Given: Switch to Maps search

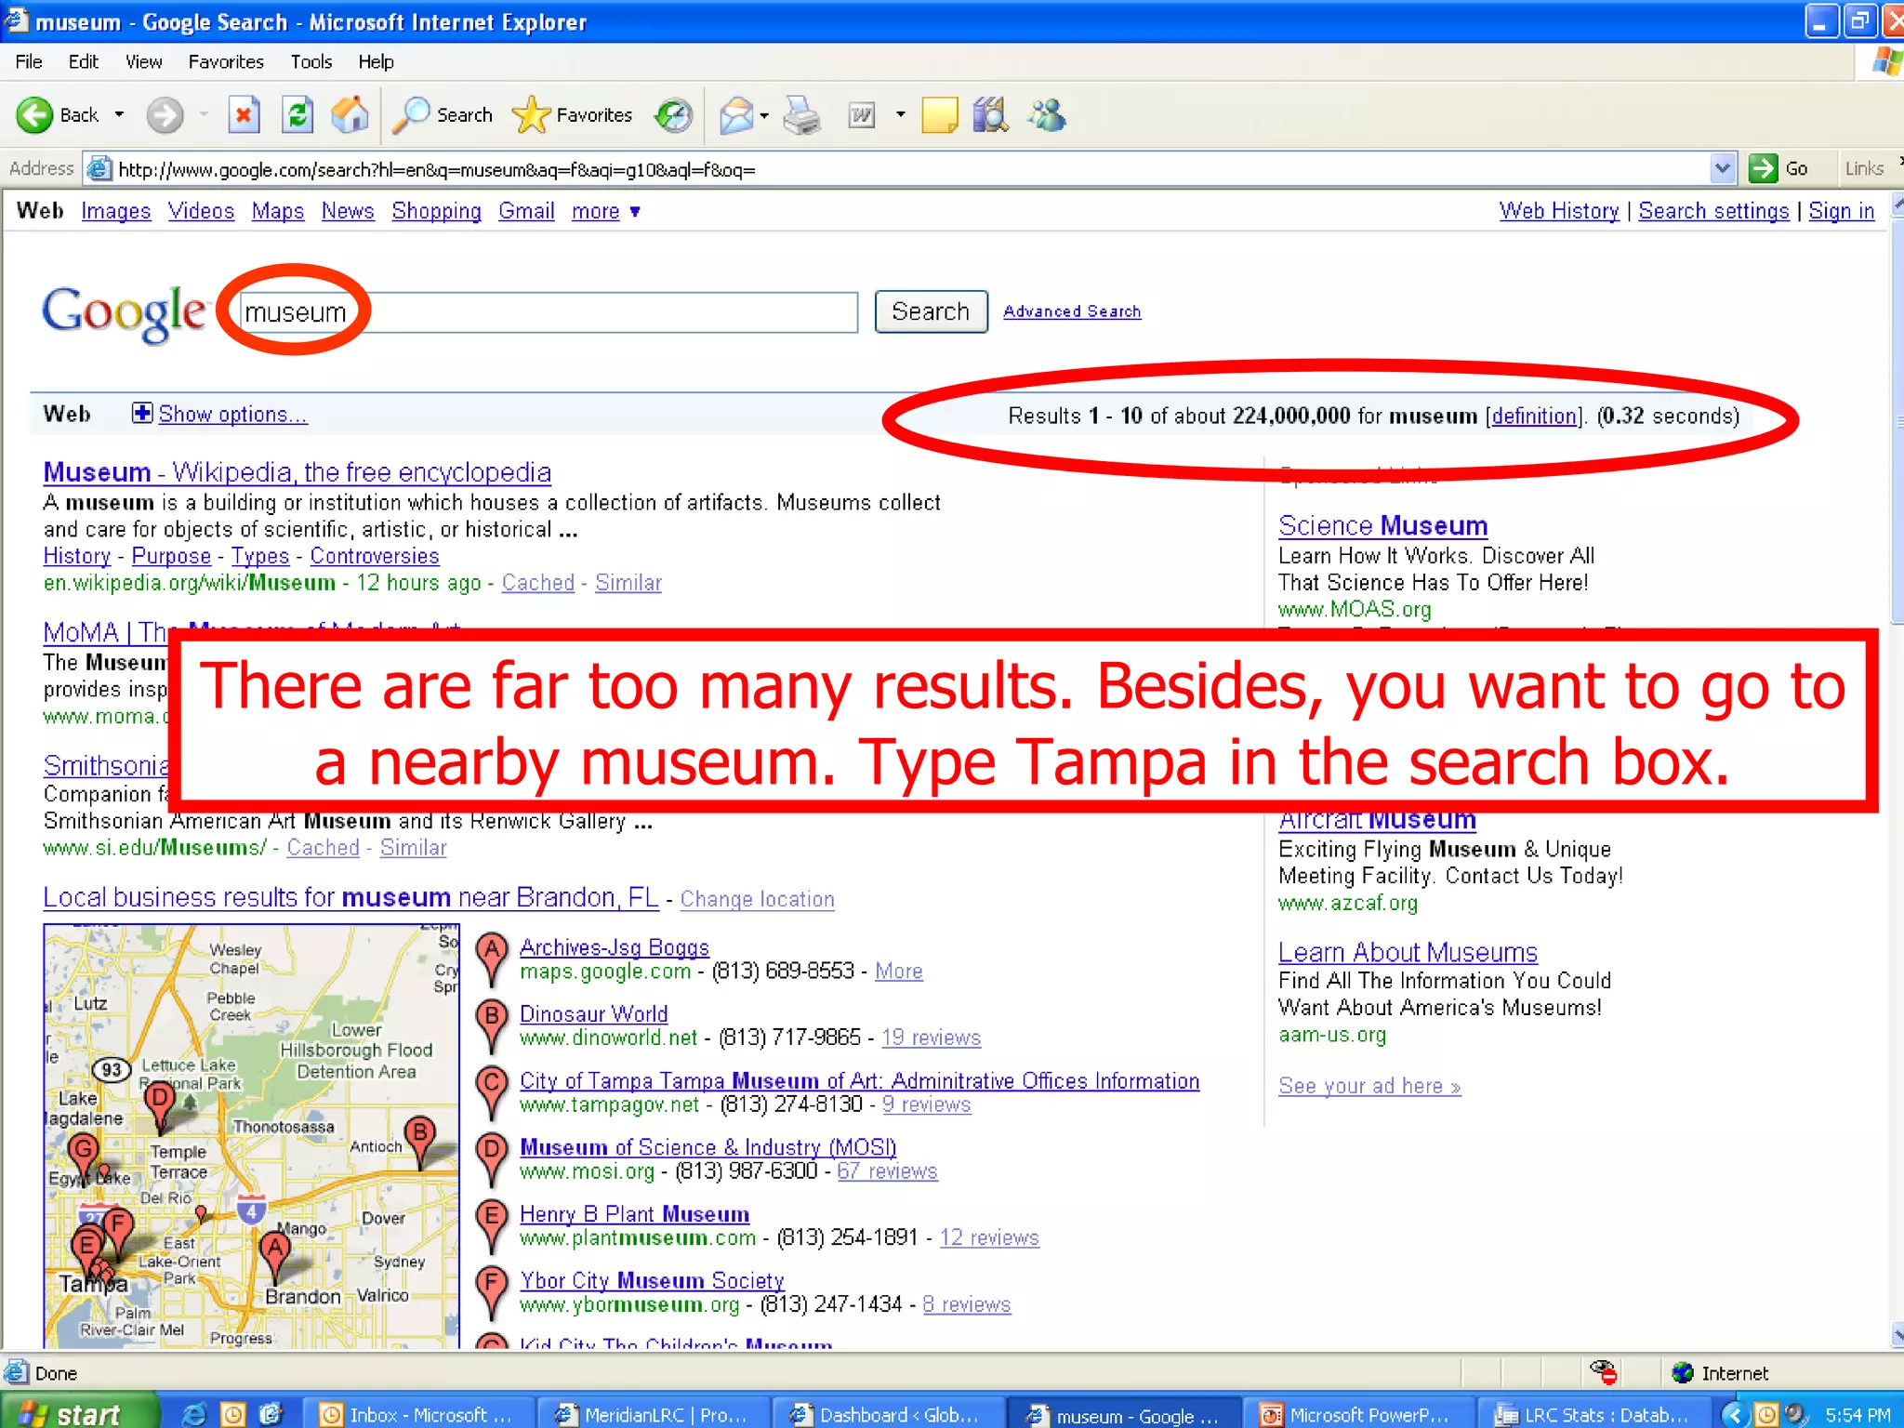Looking at the screenshot, I should click(x=278, y=211).
